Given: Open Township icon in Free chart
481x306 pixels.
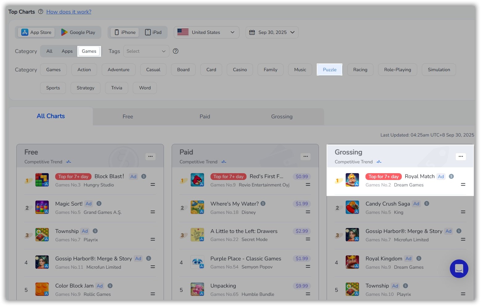Looking at the screenshot, I should [x=42, y=235].
